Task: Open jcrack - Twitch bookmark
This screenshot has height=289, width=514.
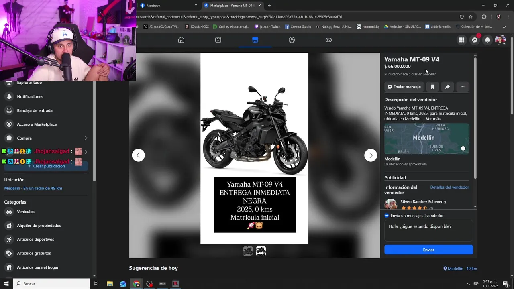Action: click(267, 27)
